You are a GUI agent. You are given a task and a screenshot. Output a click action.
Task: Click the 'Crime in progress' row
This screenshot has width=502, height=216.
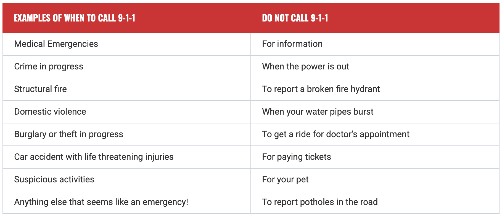coord(49,67)
